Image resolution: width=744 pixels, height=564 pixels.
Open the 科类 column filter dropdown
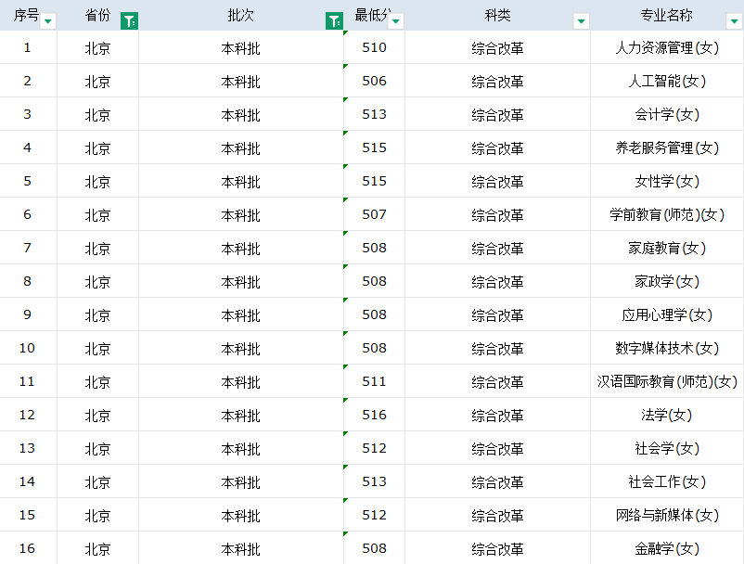582,21
